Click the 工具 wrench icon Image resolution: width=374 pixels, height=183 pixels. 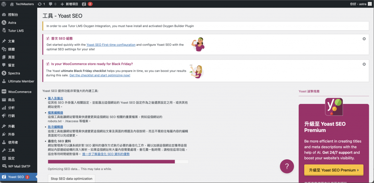tap(4, 150)
